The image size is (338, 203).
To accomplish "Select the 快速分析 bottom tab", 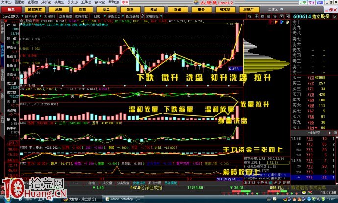I will click(x=139, y=183).
